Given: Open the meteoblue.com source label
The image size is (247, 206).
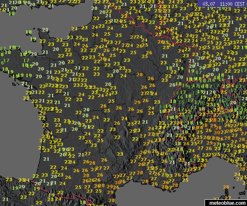Looking at the screenshot, I should point(226,203).
